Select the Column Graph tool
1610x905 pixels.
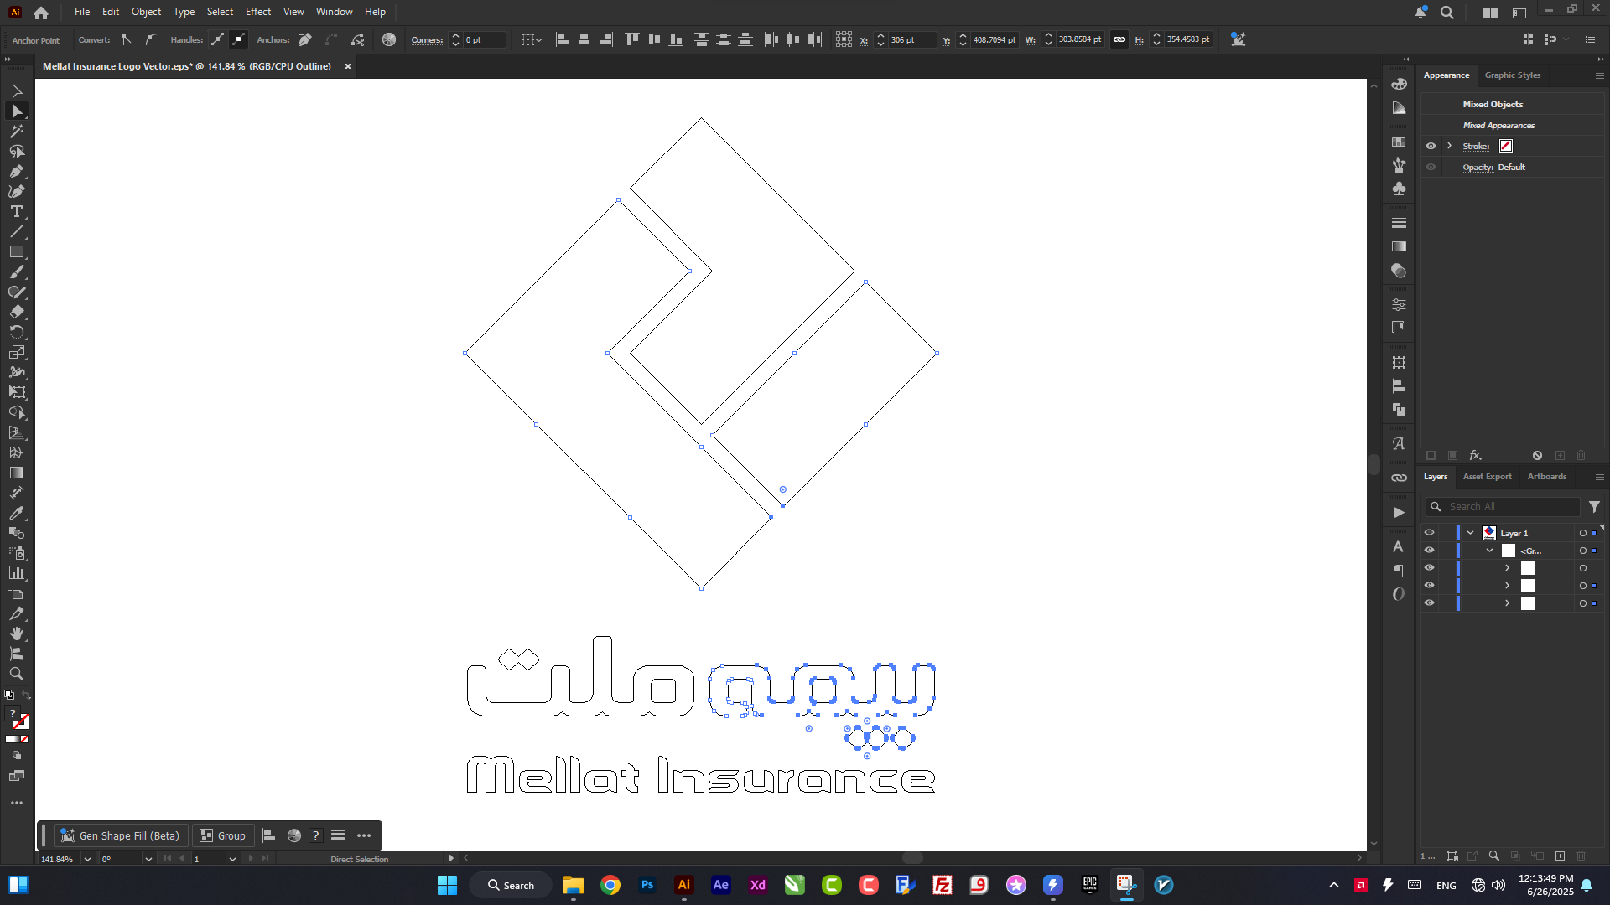(17, 573)
